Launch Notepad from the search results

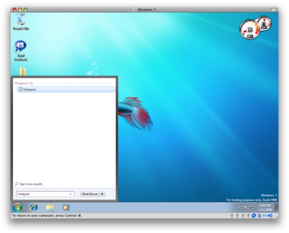click(x=66, y=89)
